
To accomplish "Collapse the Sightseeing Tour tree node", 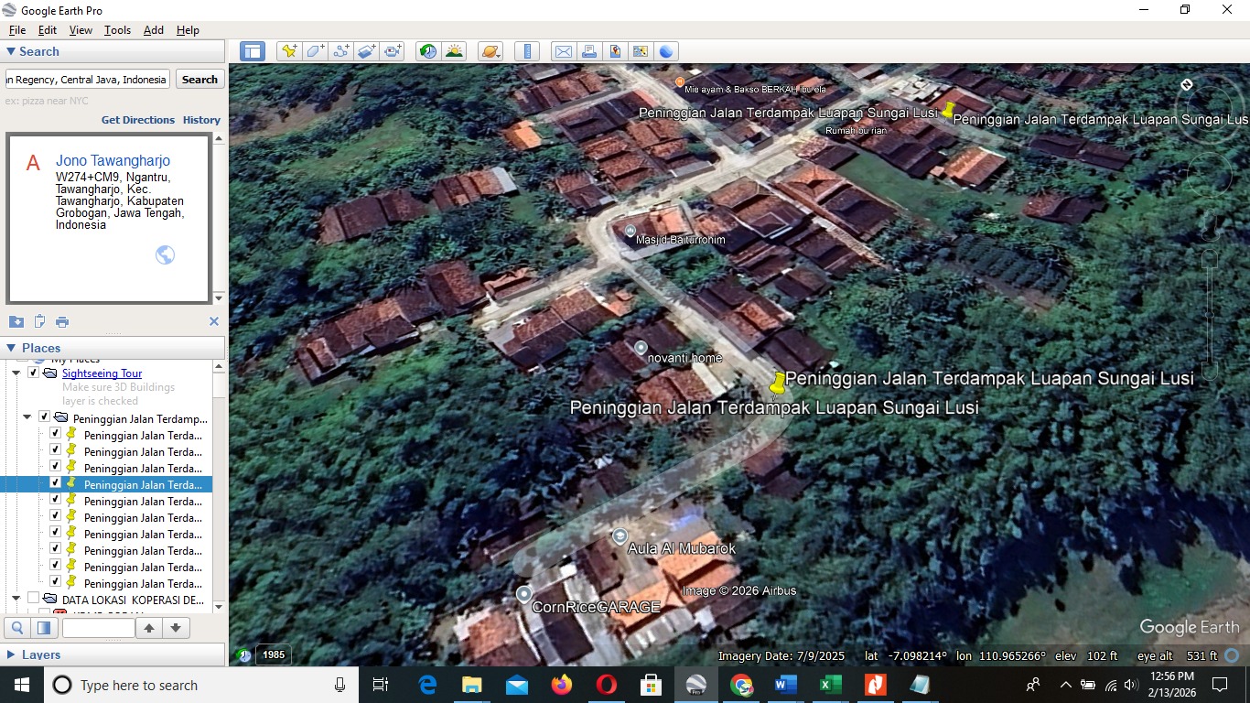I will coord(16,373).
